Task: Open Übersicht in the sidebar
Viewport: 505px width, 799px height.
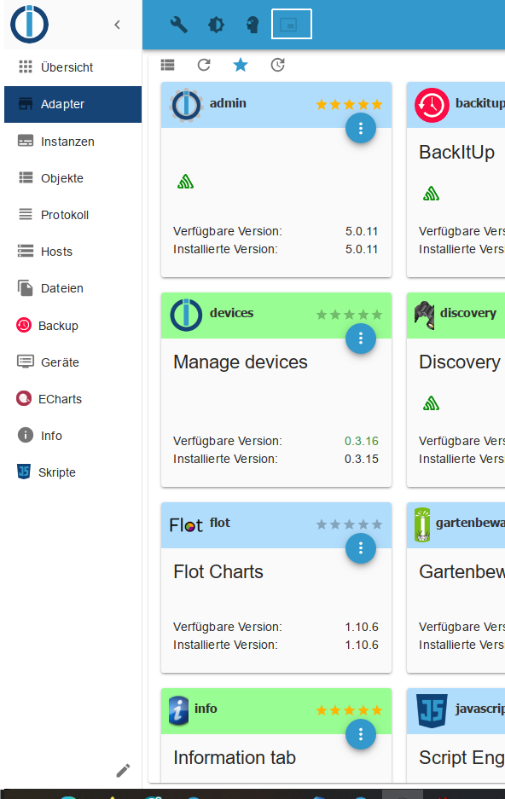Action: click(73, 67)
